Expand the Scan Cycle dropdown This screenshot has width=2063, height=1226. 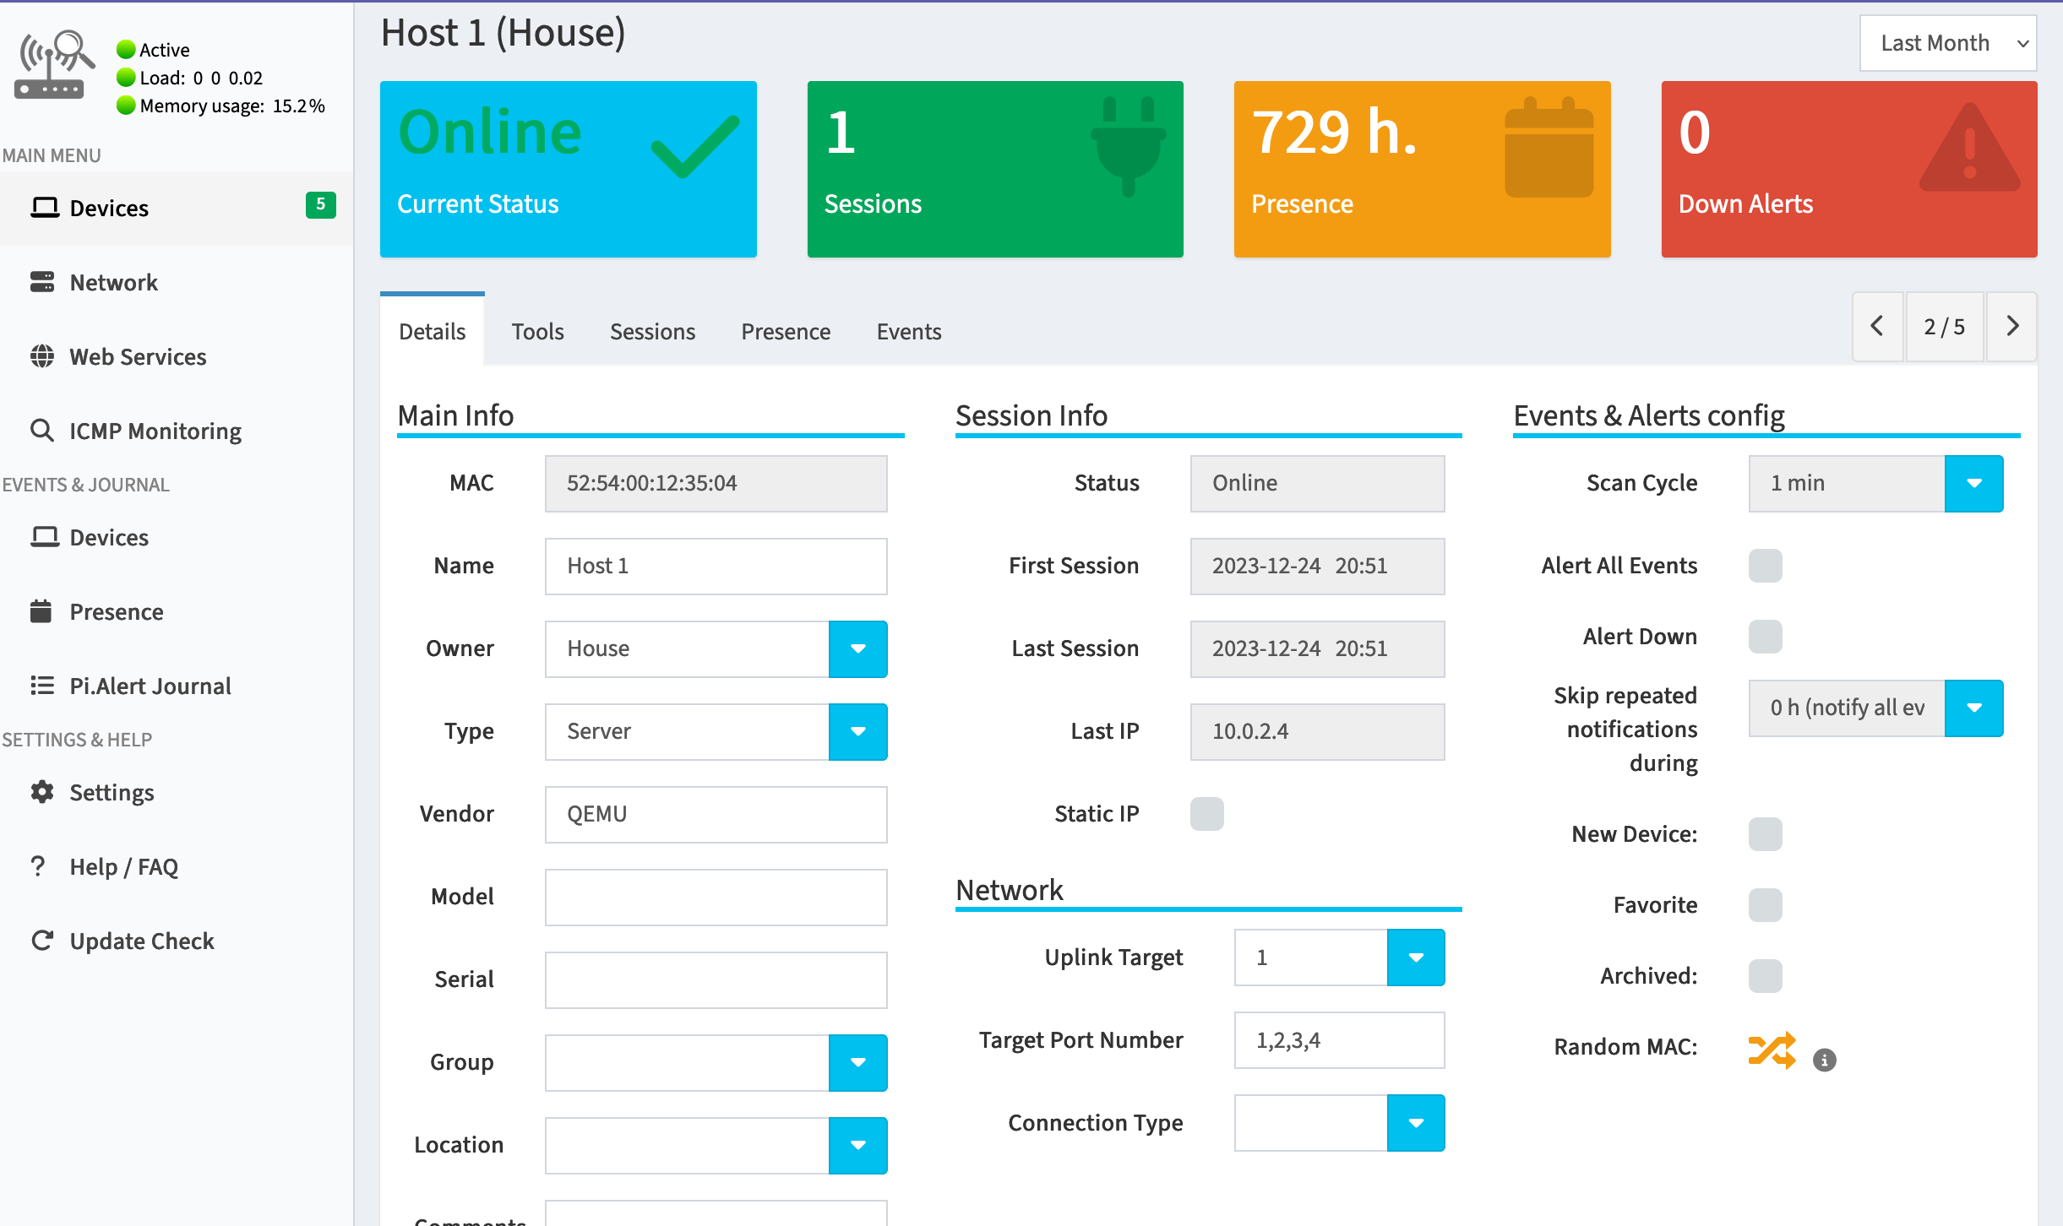(1973, 483)
